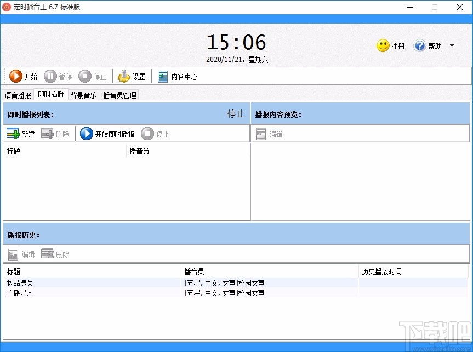Screen dimensions: 473x352
Task: Open the 背景音乐 tab
Action: [x=83, y=94]
